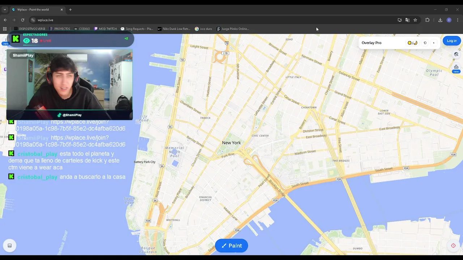Click the green Kick logo in stream header
This screenshot has width=463, height=260.
pos(16,39)
